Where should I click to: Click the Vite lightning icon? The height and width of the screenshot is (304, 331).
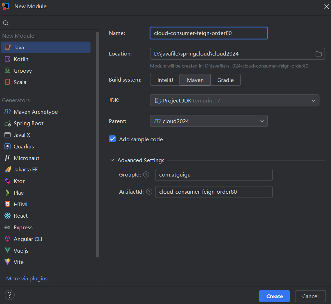pos(8,262)
